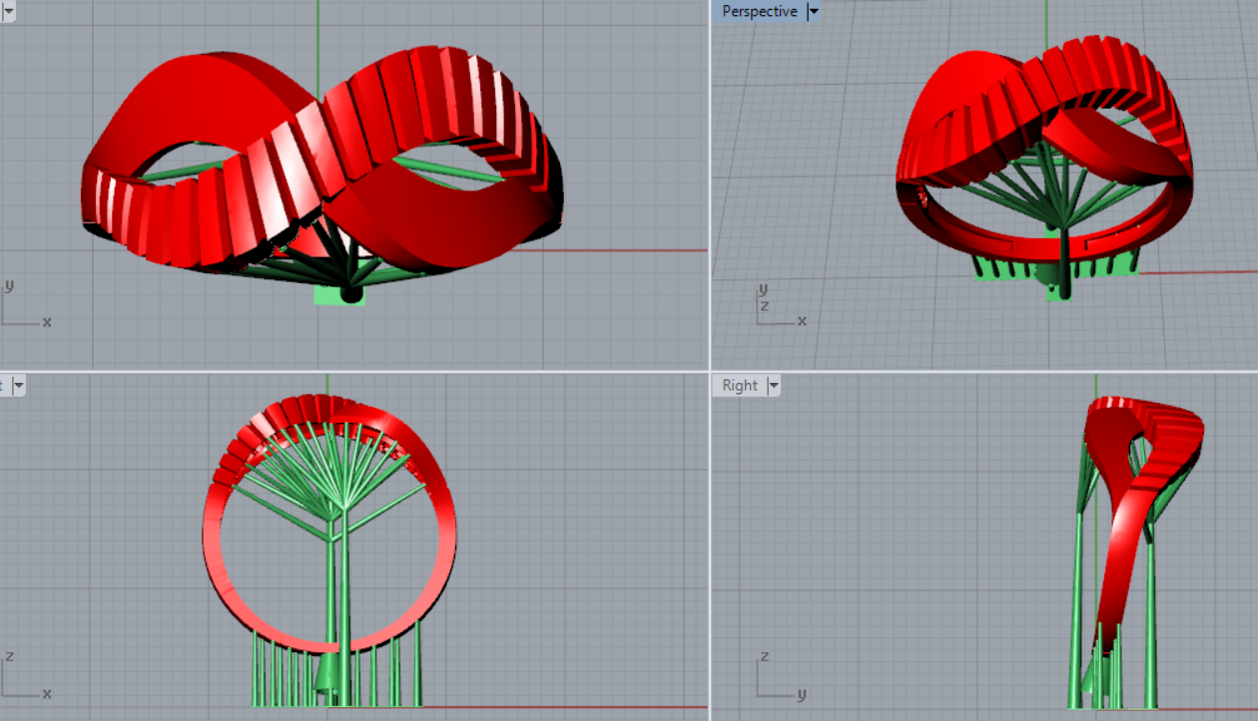Click the Right viewport title label

740,386
